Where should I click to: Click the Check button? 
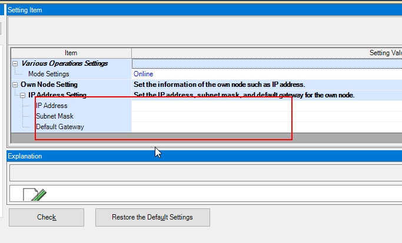46,217
